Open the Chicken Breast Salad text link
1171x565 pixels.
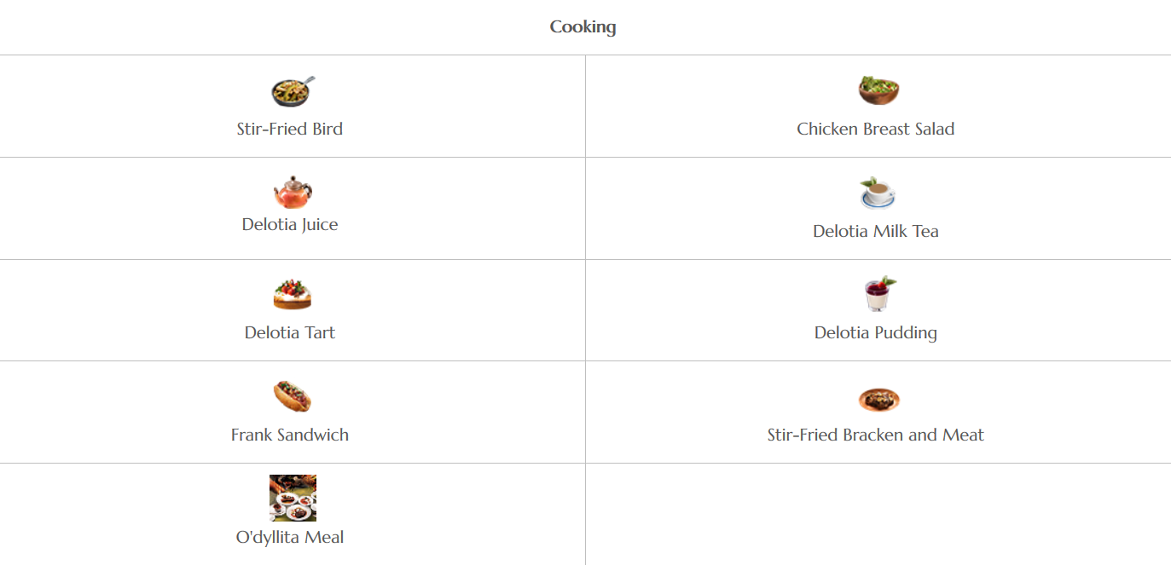(875, 130)
